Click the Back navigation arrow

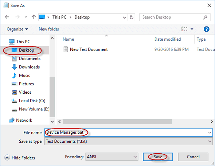pos(7,17)
